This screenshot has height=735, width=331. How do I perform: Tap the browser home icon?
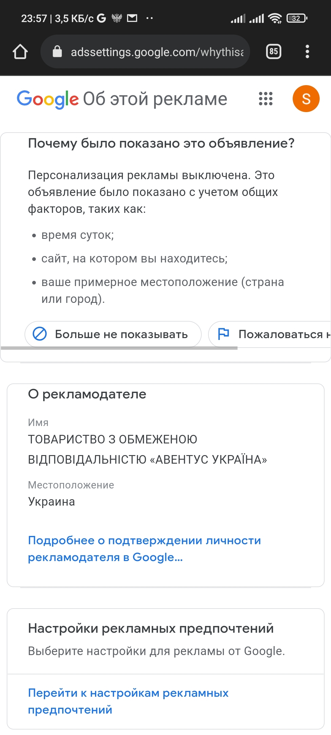coord(20,51)
